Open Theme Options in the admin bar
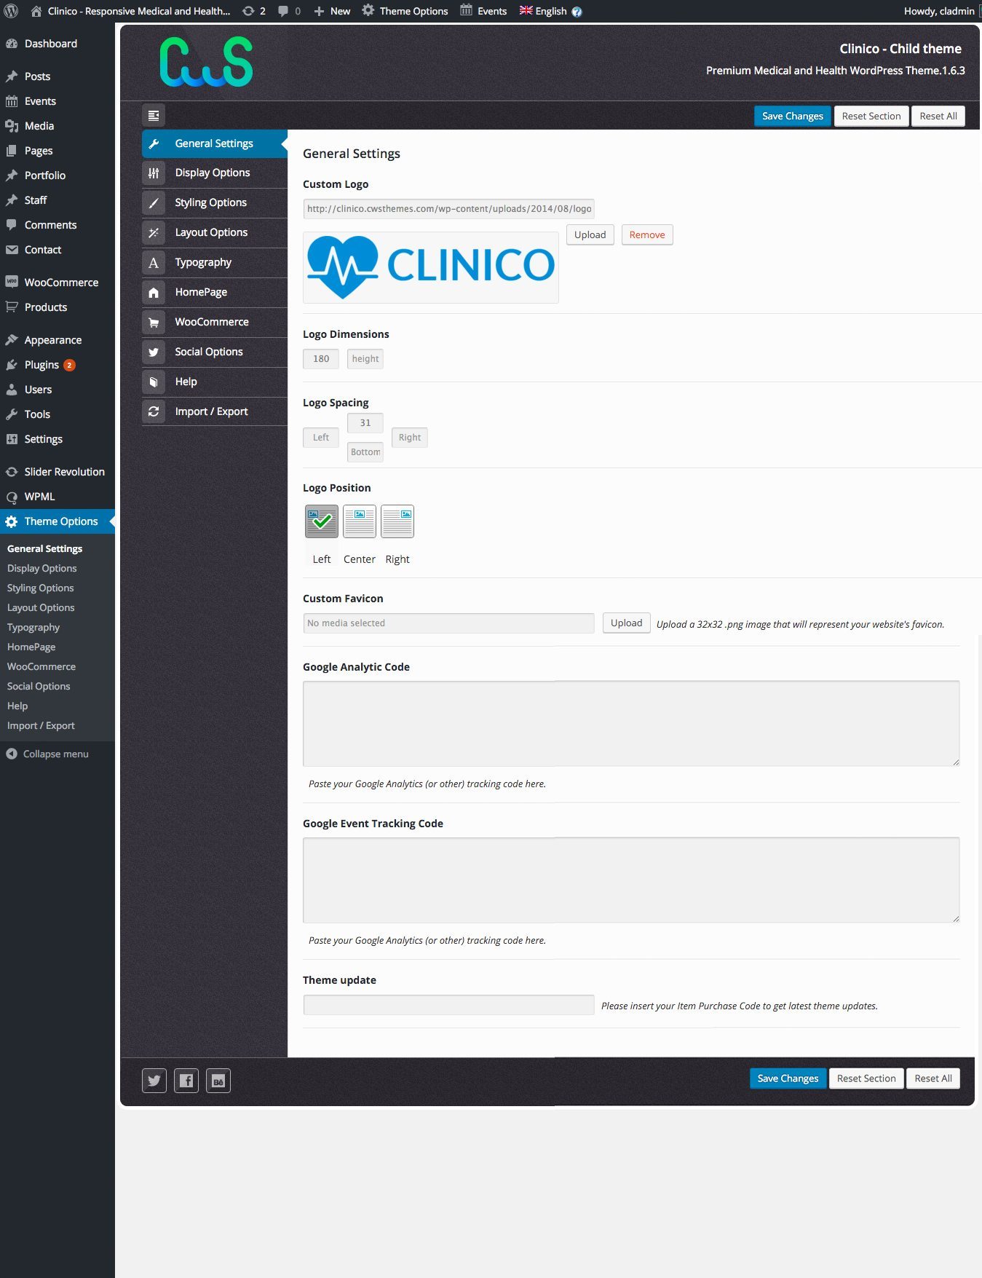Viewport: 982px width, 1278px height. 405,11
